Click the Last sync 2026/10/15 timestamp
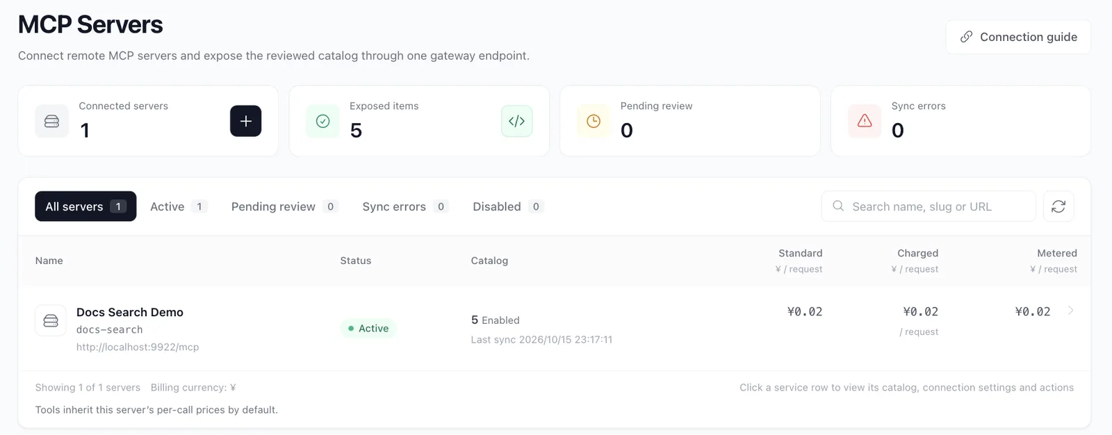 [x=542, y=340]
